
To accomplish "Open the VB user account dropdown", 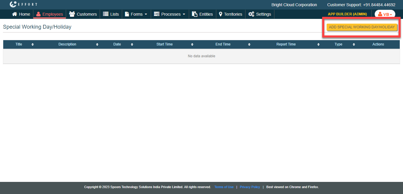I will coord(385,14).
